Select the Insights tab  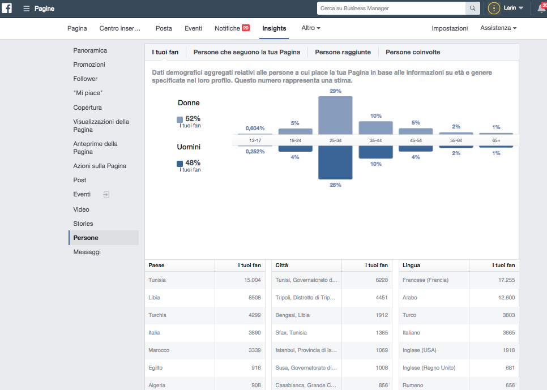(x=274, y=28)
